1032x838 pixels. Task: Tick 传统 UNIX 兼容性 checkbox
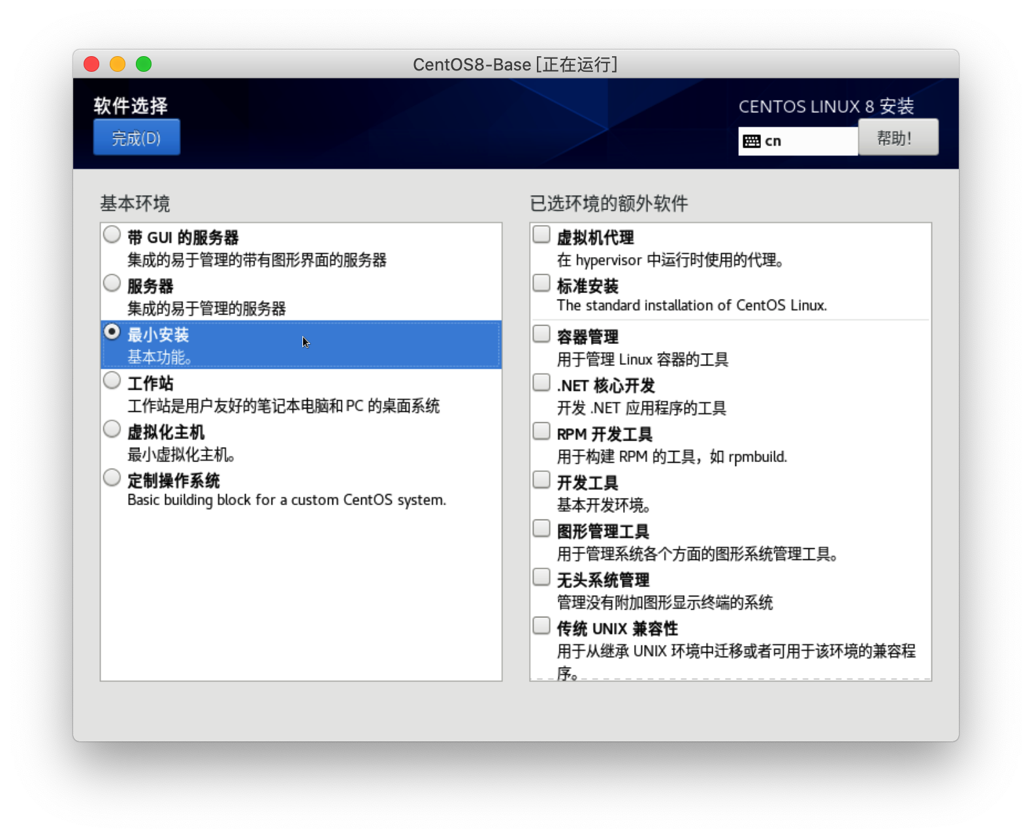click(541, 626)
